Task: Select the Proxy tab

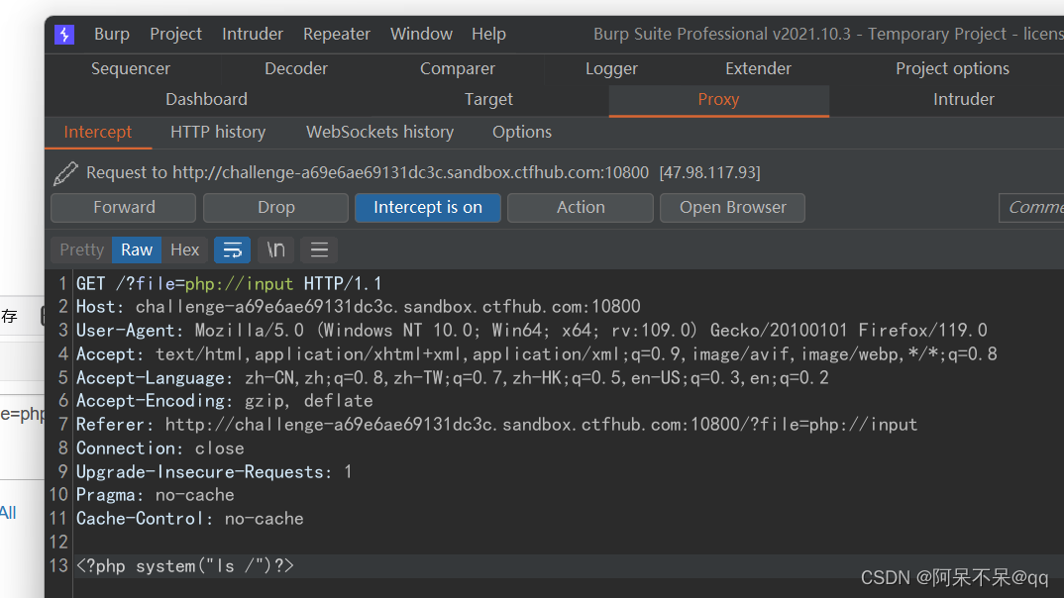Action: pyautogui.click(x=718, y=100)
